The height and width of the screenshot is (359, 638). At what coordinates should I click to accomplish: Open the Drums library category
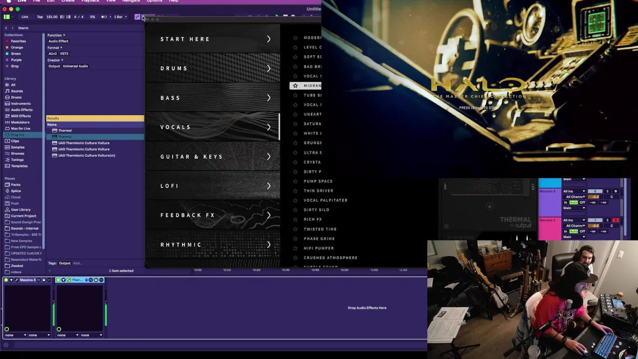(16, 97)
